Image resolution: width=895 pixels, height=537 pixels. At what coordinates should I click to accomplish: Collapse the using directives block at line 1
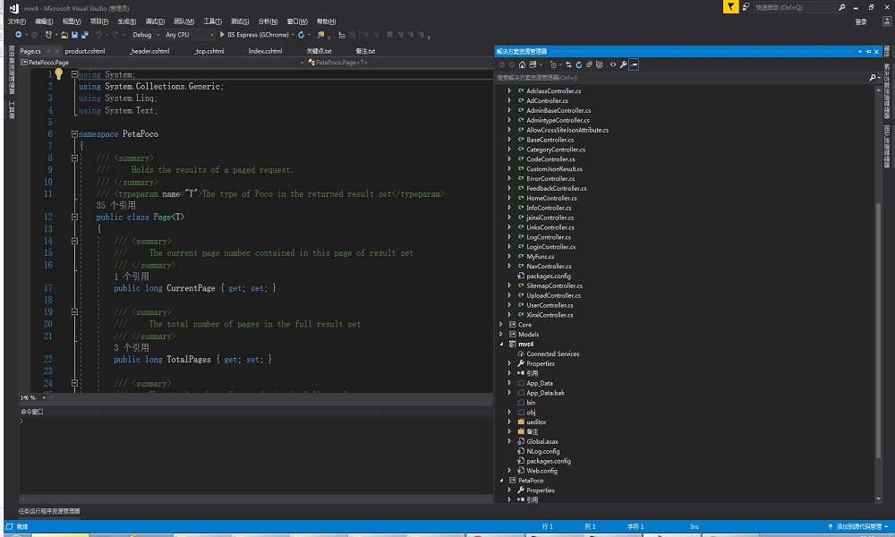click(x=74, y=74)
